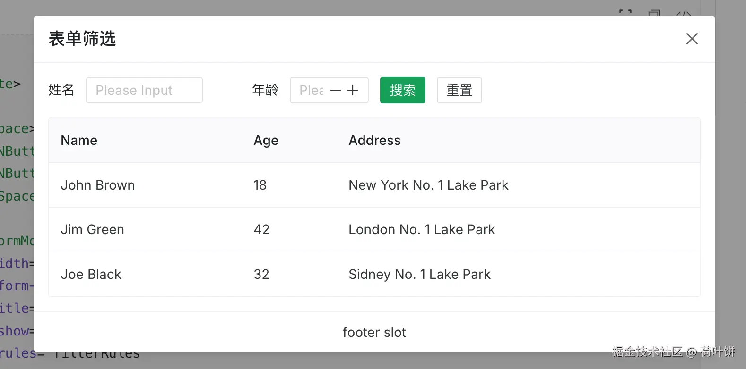Image resolution: width=746 pixels, height=369 pixels.
Task: Click the plus icon in 年龄 field
Action: coord(353,90)
